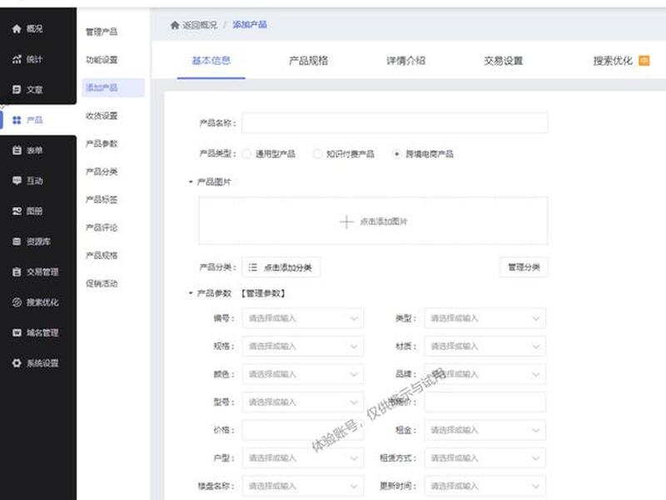
Task: Open the 搜索优化 spiral icon
Action: click(x=17, y=302)
